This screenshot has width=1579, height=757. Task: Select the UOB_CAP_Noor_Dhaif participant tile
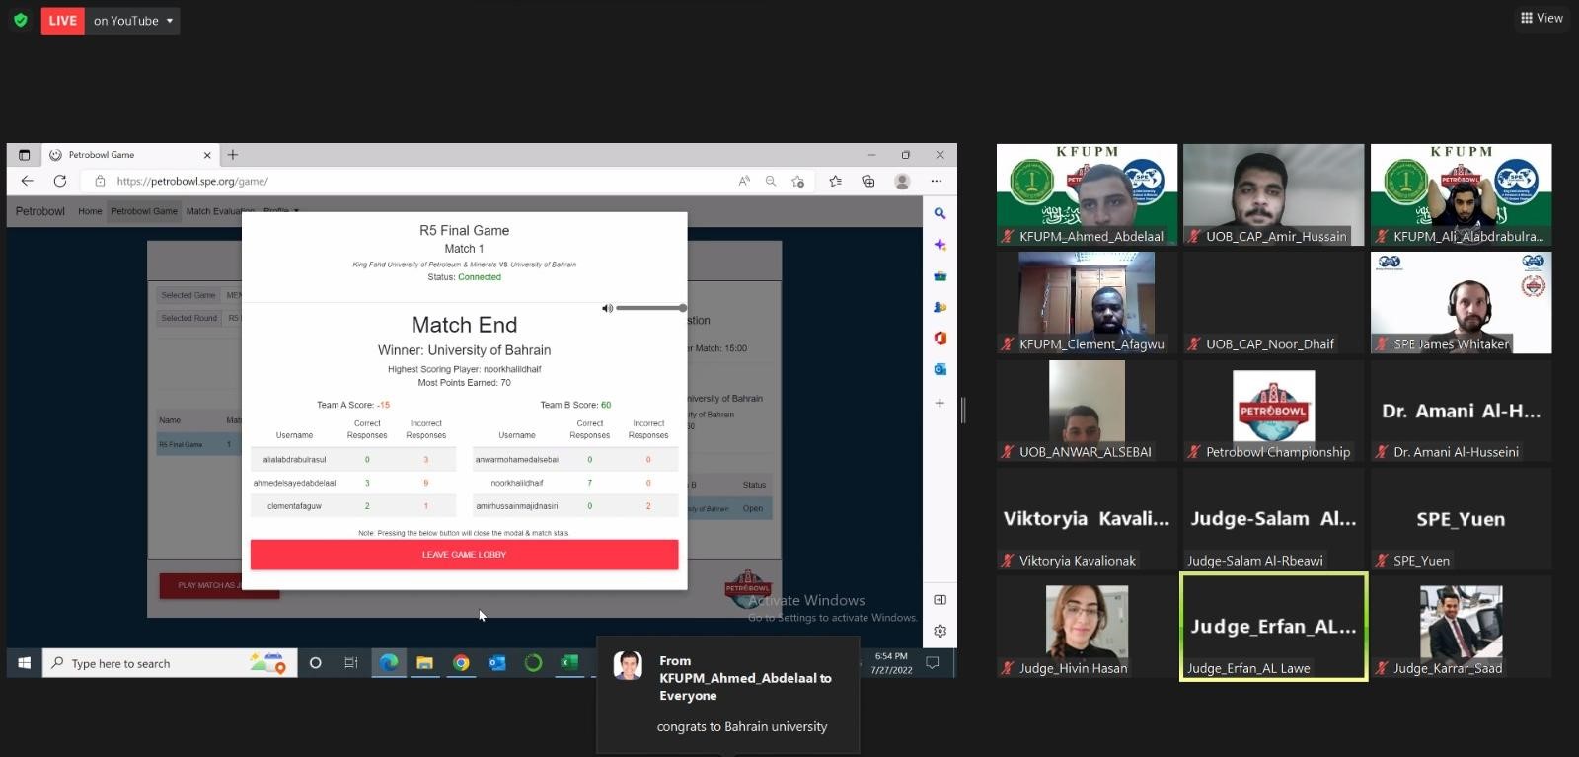click(1274, 302)
